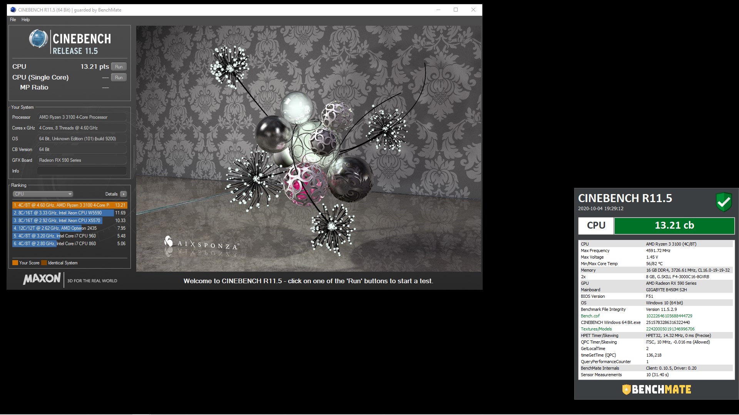Click the AIXSPONZA logo in render

coord(202,244)
